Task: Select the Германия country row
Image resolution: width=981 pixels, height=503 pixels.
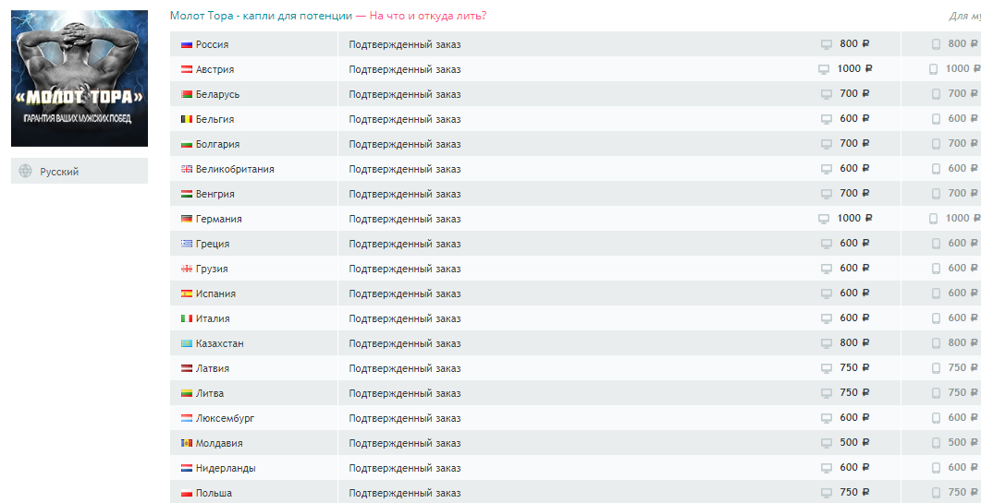Action: point(218,219)
